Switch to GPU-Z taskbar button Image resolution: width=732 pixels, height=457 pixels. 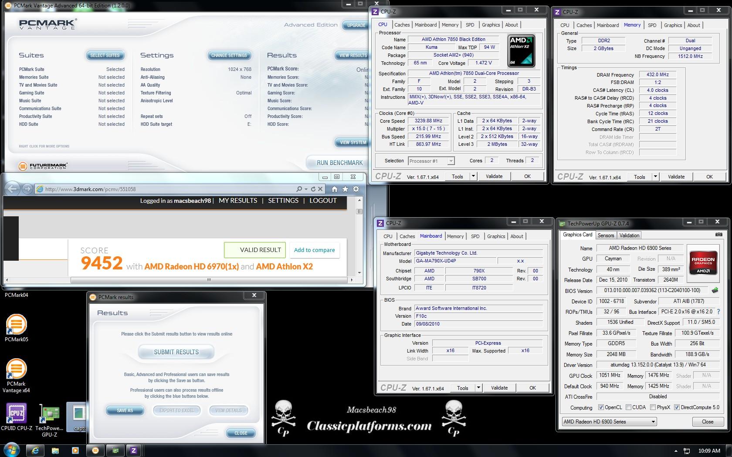pos(115,450)
